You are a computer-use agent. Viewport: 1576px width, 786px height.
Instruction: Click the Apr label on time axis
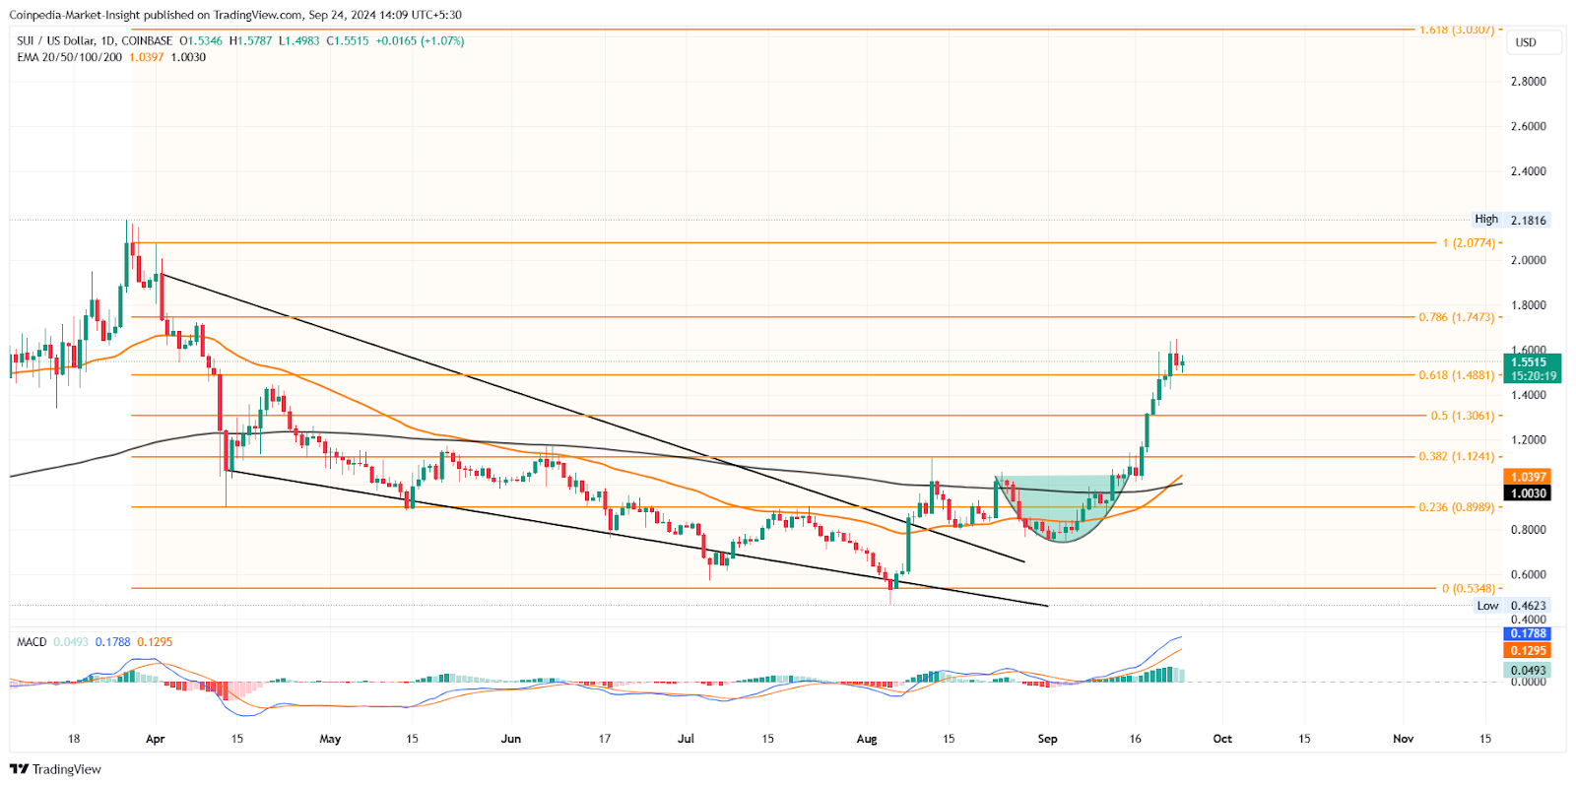point(155,739)
